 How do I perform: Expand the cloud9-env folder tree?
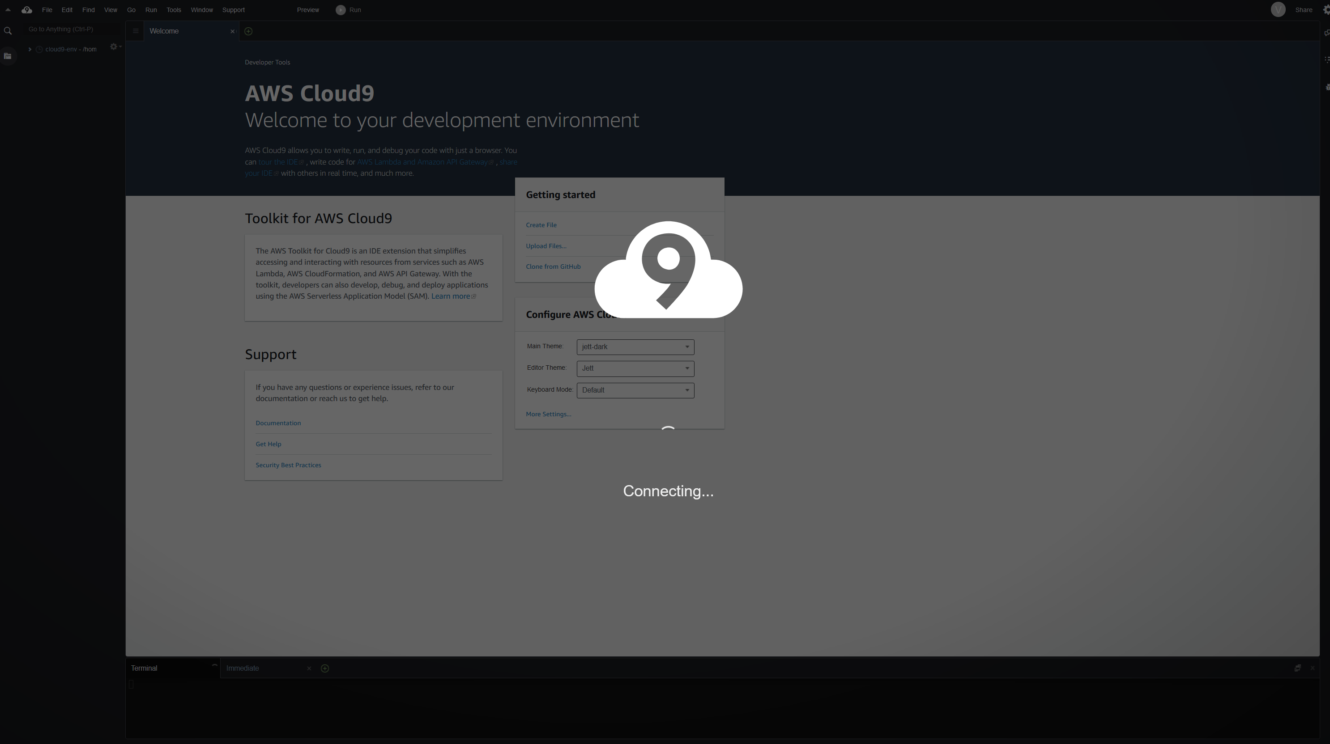coord(30,50)
